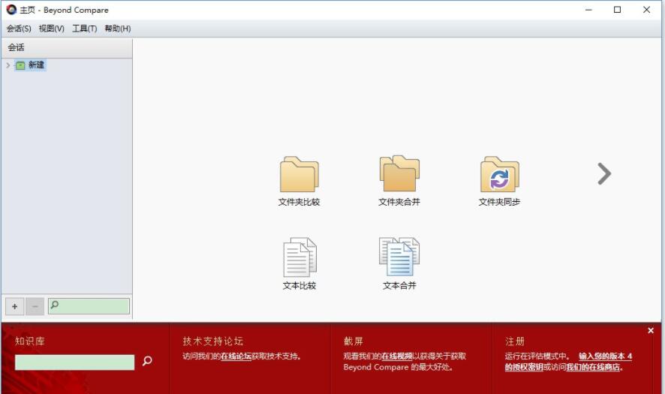Click the 知识库 search input box
Screen dimensions: 665x394
coord(74,362)
